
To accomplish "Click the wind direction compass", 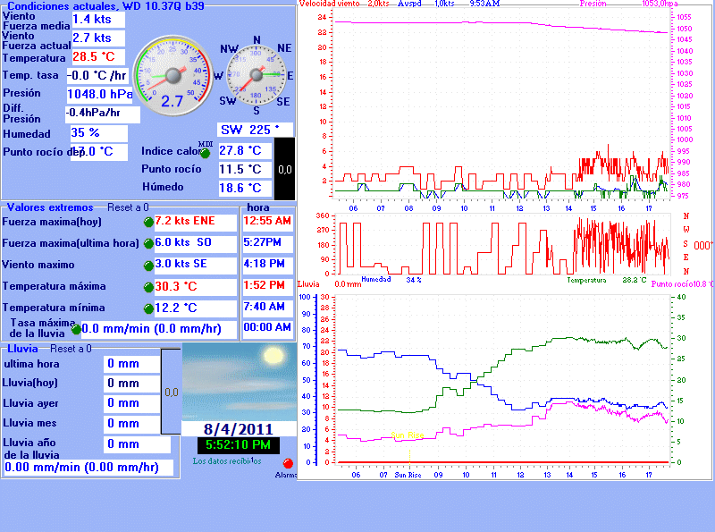I will coord(257,75).
